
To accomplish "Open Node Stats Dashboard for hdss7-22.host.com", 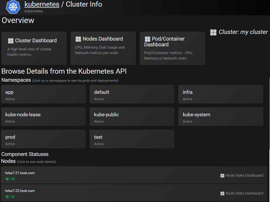I will [244, 193].
